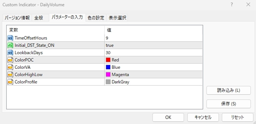Click the help question mark in title bar

pyautogui.click(x=232, y=5)
